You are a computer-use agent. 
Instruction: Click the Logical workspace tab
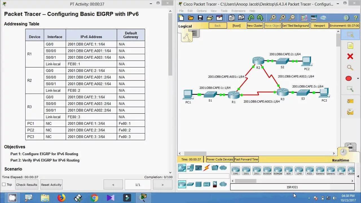point(185,26)
